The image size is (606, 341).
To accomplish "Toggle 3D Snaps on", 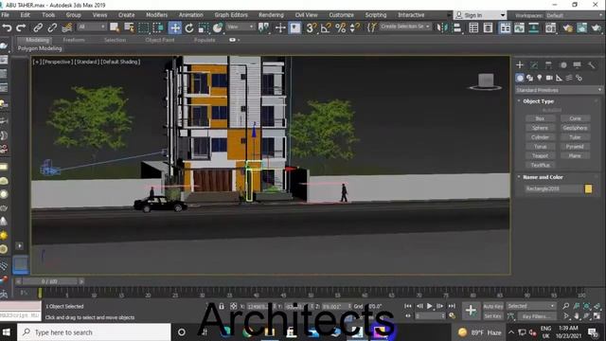I will click(x=312, y=27).
